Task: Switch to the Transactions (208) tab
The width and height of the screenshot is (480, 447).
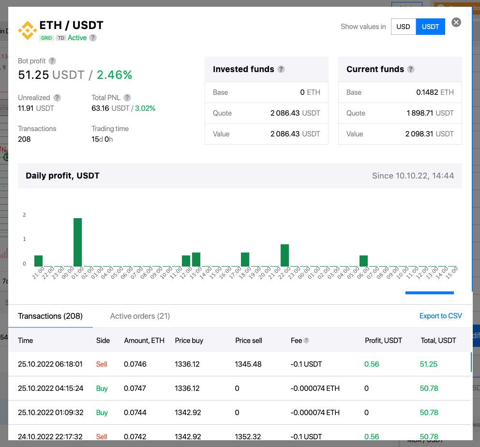Action: pyautogui.click(x=50, y=316)
